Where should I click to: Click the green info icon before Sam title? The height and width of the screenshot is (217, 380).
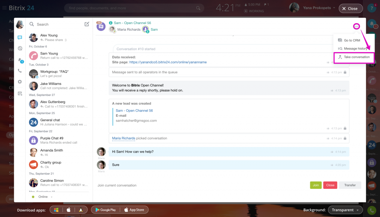[111, 23]
